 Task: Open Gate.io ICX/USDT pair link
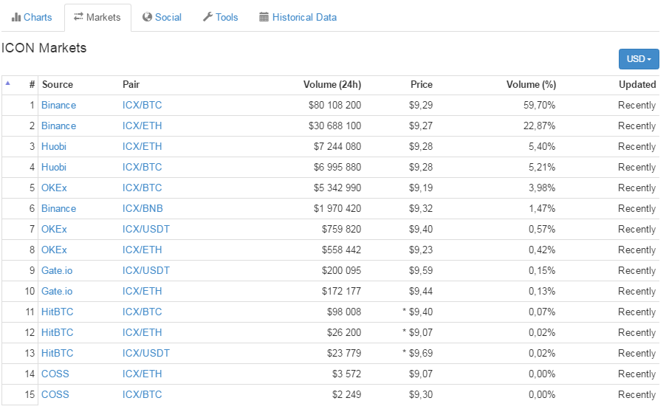tap(145, 270)
